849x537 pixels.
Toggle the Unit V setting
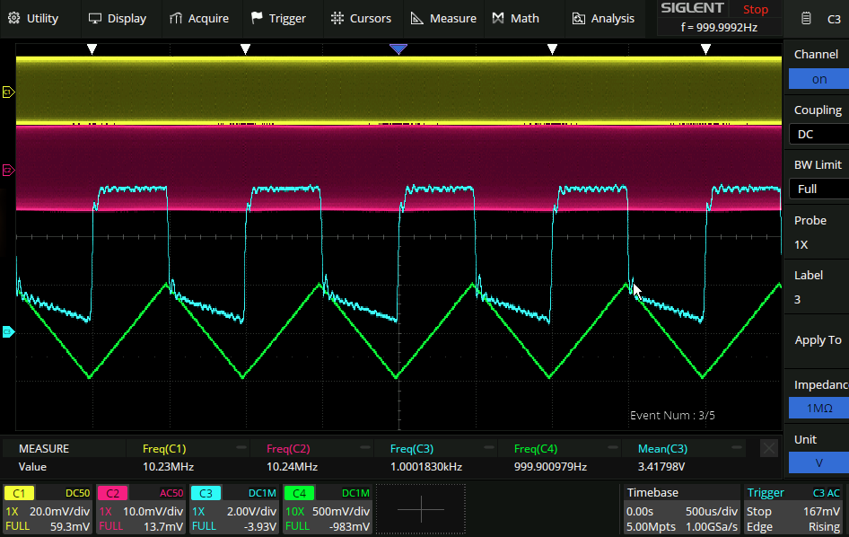818,462
